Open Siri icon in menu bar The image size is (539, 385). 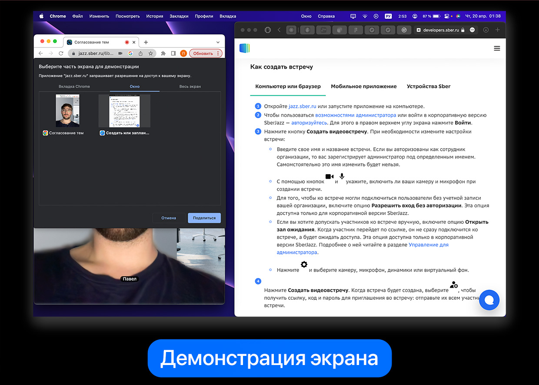click(x=458, y=16)
